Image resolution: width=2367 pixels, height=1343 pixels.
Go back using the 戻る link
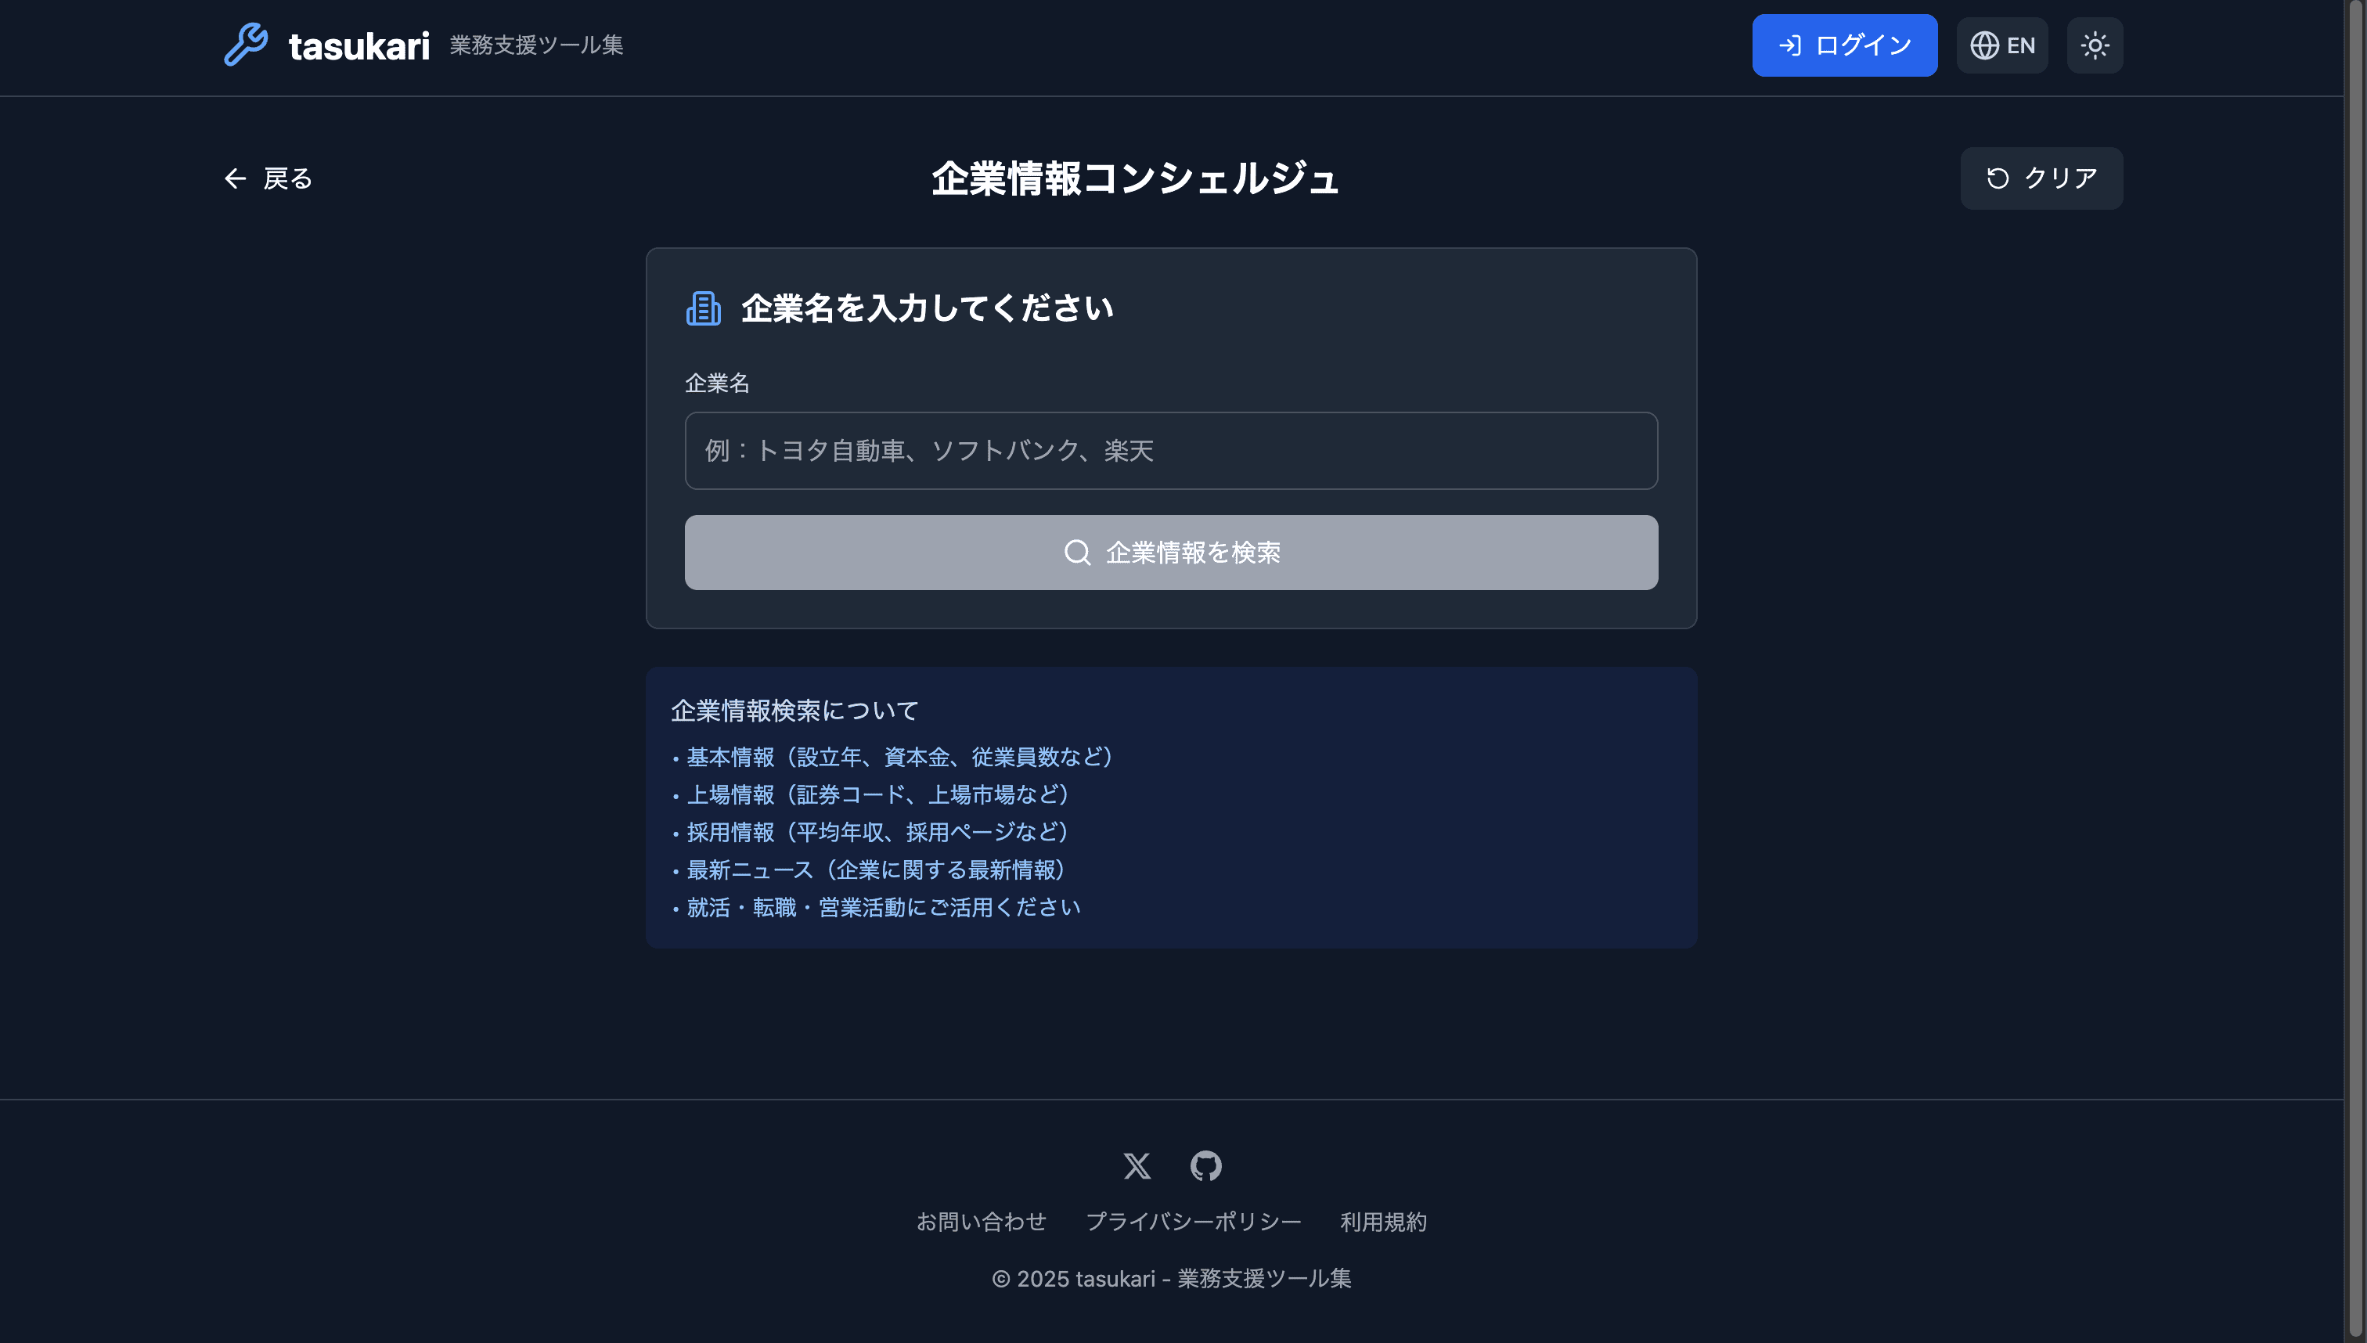tap(286, 178)
